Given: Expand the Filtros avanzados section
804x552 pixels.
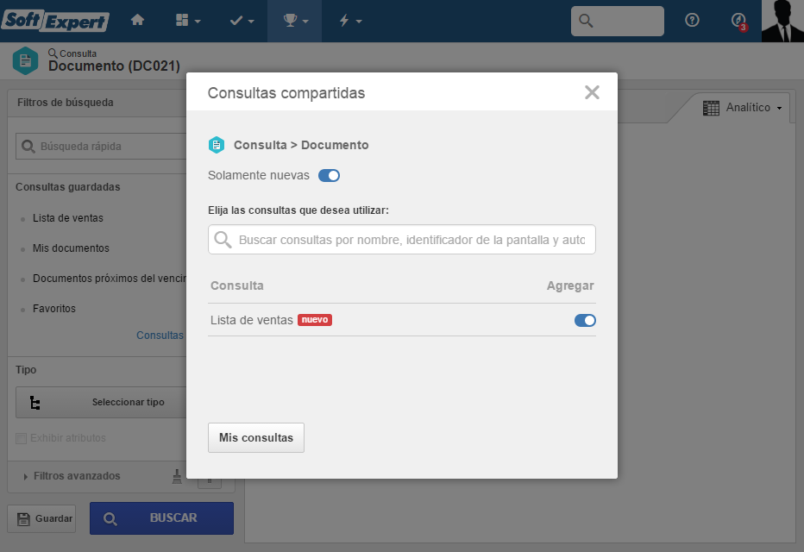Looking at the screenshot, I should 71,476.
